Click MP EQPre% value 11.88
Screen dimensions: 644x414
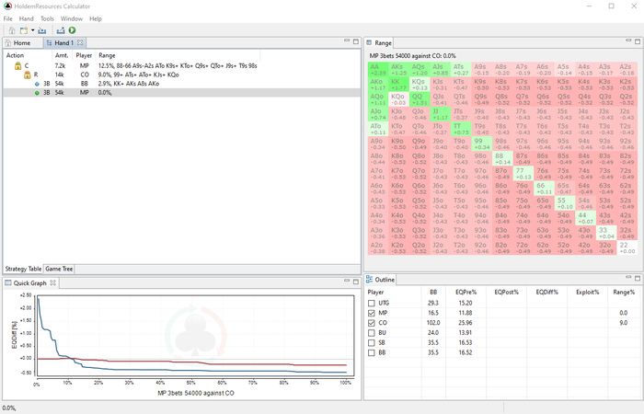[x=465, y=313]
